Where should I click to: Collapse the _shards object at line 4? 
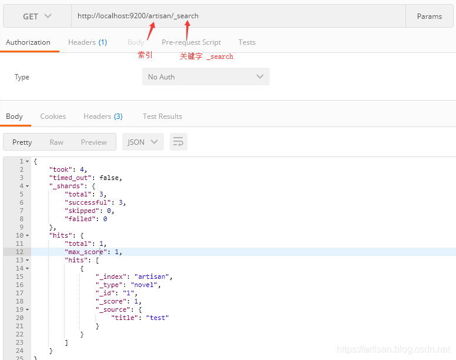[x=27, y=186]
